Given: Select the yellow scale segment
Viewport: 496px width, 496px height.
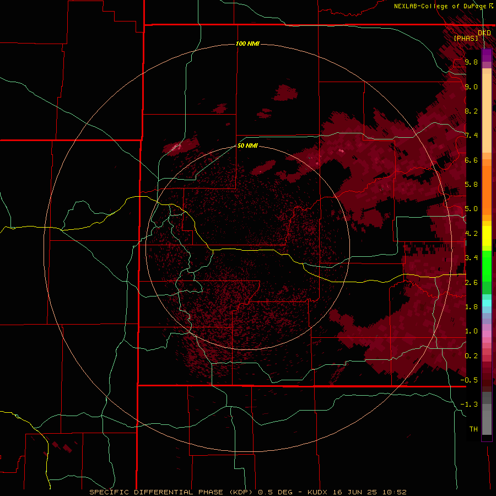Looking at the screenshot, I should 487,236.
